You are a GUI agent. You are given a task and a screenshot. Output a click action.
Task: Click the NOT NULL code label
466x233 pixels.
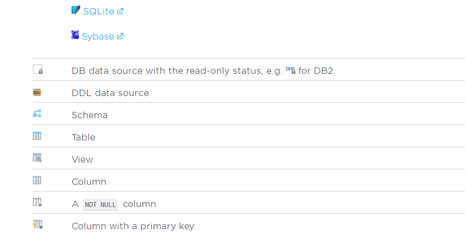[x=100, y=205]
